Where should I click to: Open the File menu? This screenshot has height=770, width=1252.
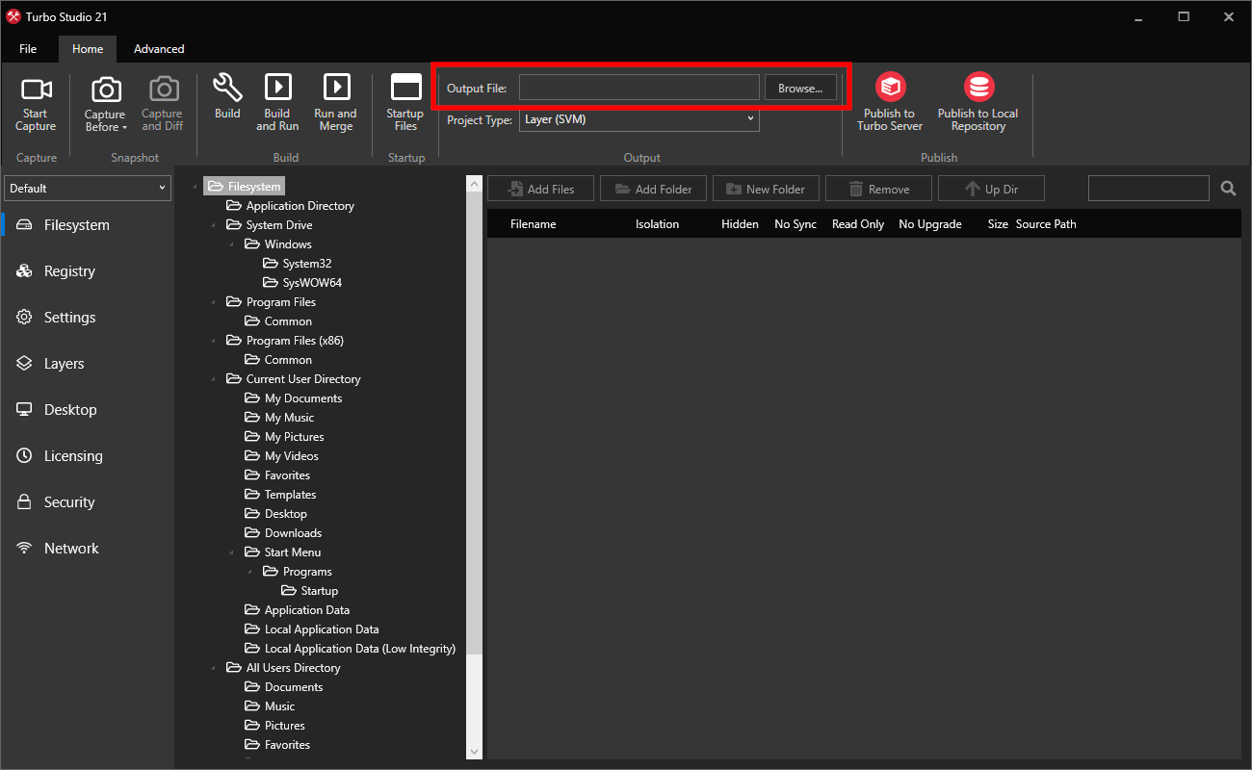(x=28, y=48)
